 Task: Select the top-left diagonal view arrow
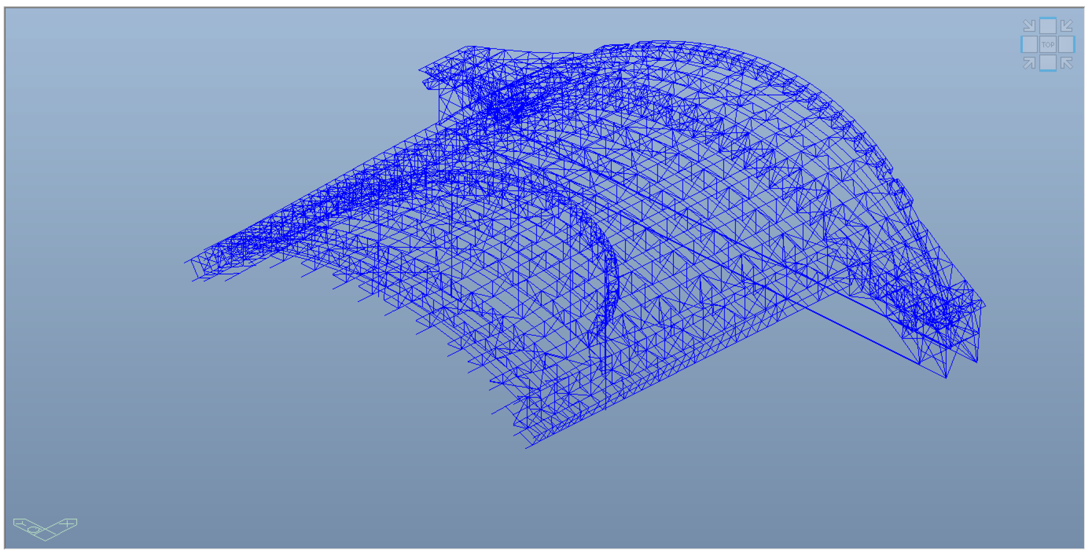1029,26
